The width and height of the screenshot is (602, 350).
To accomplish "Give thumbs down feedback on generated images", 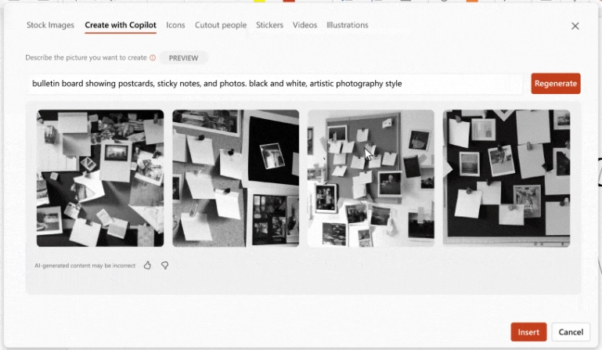I will tap(164, 265).
